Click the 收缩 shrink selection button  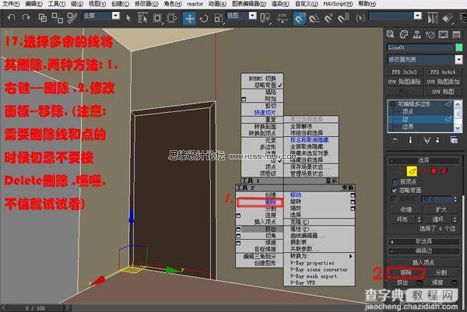(x=406, y=209)
